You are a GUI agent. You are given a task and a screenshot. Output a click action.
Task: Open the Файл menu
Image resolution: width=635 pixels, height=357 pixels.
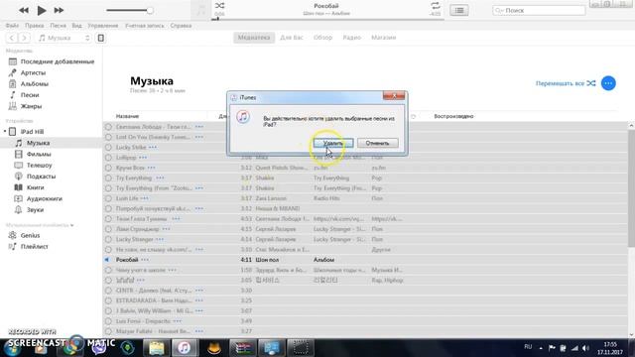12,26
